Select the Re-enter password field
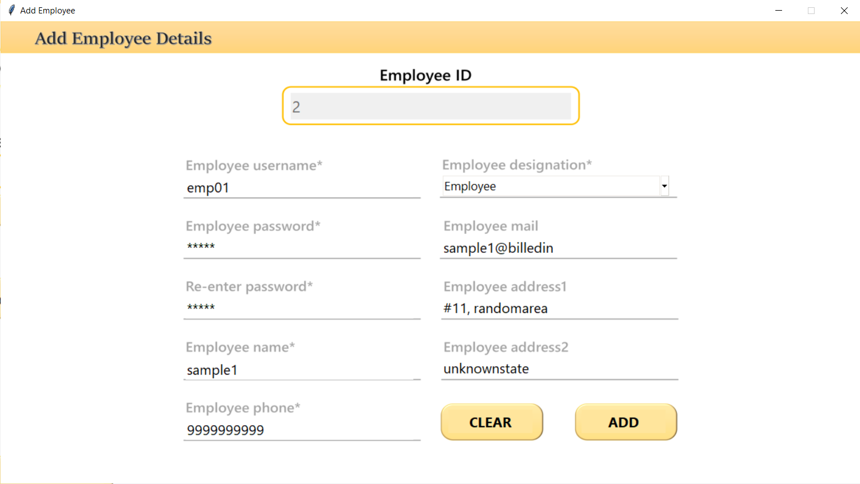This screenshot has width=860, height=484. click(x=302, y=308)
